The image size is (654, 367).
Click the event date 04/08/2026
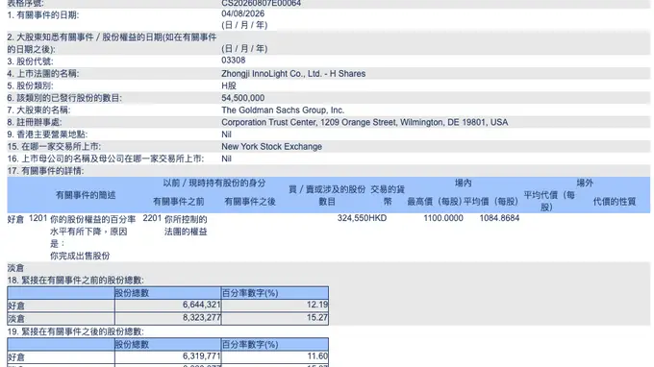242,13
